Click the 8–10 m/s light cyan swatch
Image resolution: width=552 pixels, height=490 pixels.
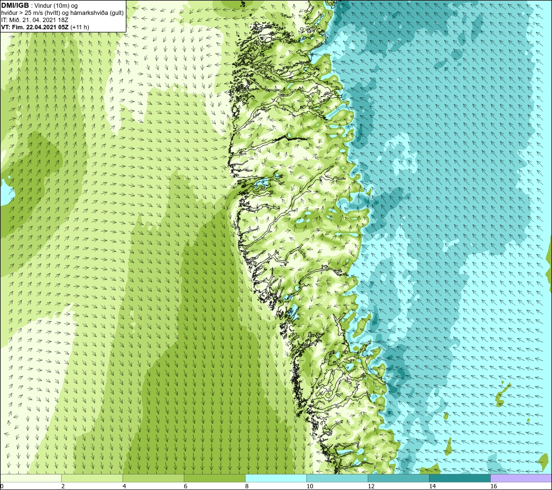(x=276, y=478)
